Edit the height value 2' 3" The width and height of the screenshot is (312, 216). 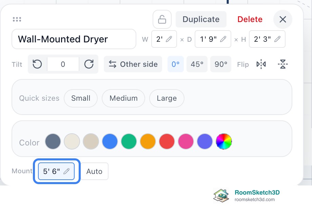coord(267,39)
